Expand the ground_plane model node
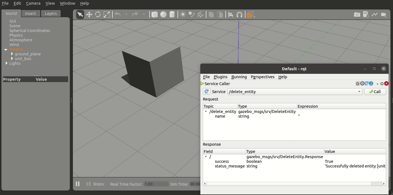Screen dimensions: 393x195 point(12,54)
